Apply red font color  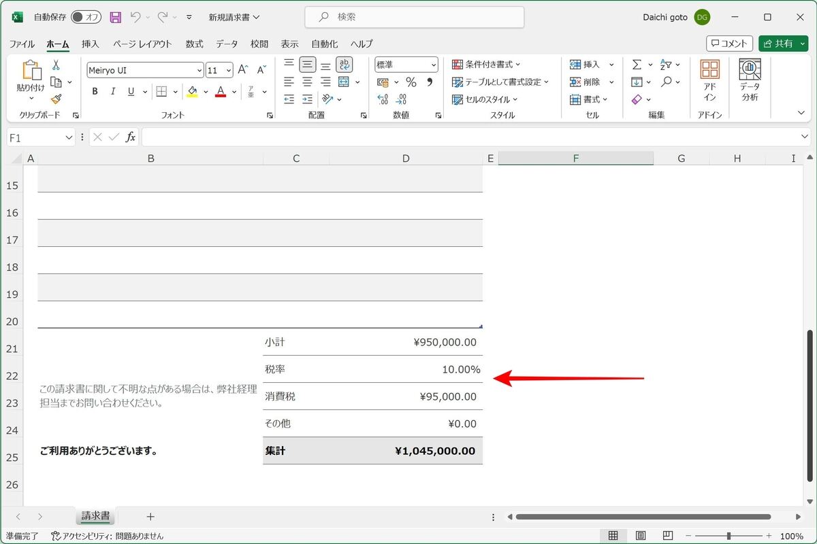(220, 92)
